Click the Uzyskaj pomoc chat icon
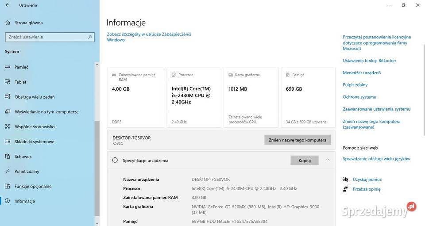Image resolution: width=425 pixels, height=226 pixels. coord(345,179)
